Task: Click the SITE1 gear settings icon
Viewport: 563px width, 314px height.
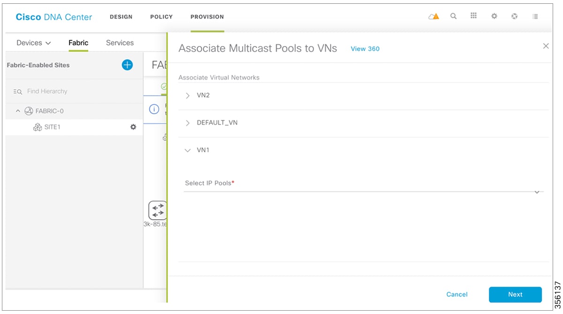Action: (133, 127)
